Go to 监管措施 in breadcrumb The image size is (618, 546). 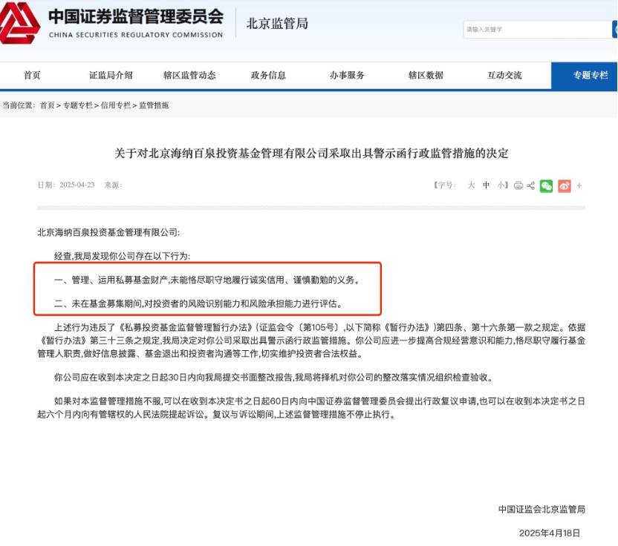click(x=154, y=105)
